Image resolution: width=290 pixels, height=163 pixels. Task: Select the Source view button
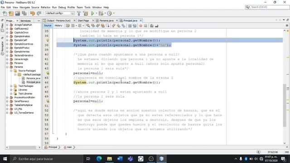click(48, 25)
